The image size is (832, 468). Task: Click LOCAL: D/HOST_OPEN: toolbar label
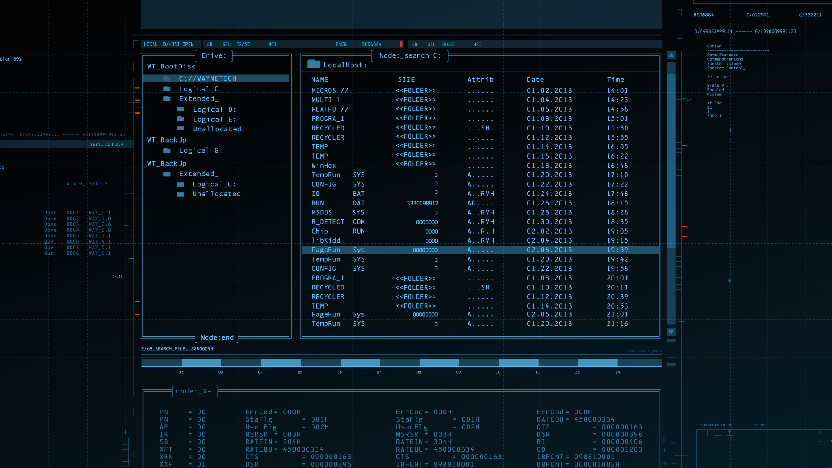[x=169, y=44]
